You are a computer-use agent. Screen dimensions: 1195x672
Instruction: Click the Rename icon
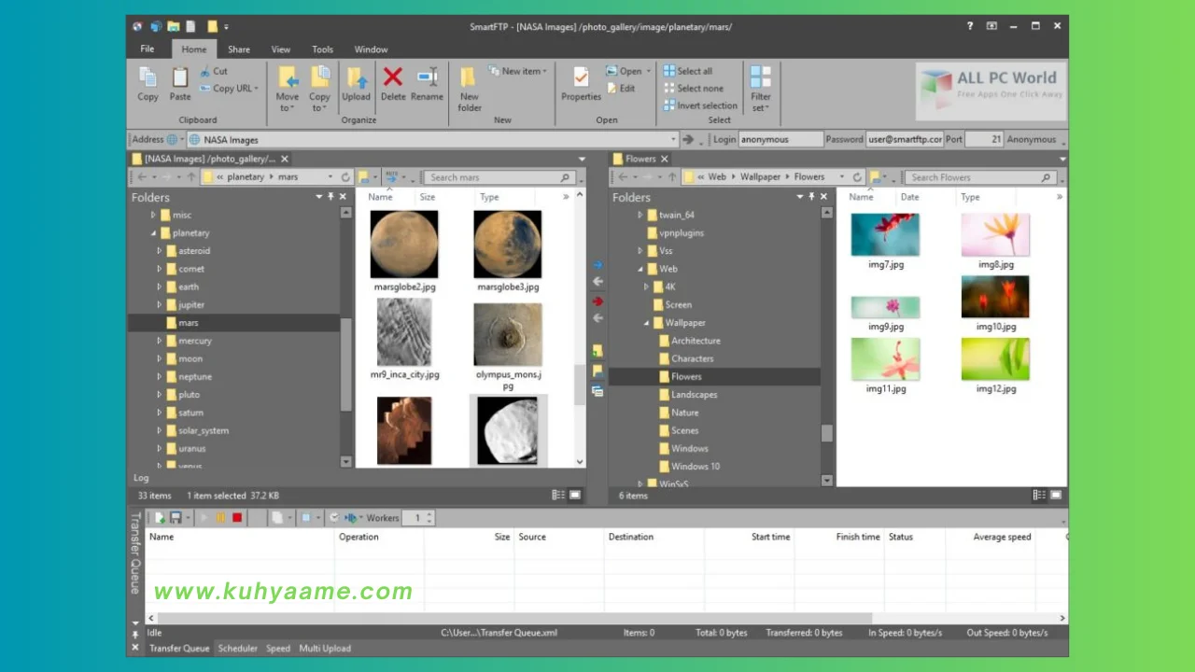[427, 77]
